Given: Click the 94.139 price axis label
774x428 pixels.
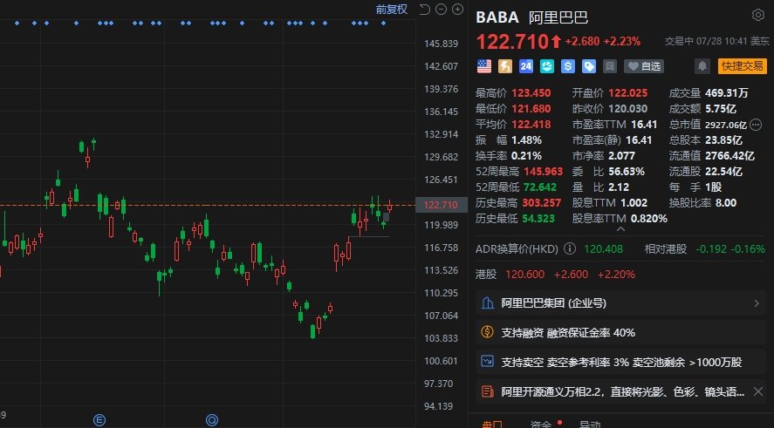Looking at the screenshot, I should click(439, 406).
